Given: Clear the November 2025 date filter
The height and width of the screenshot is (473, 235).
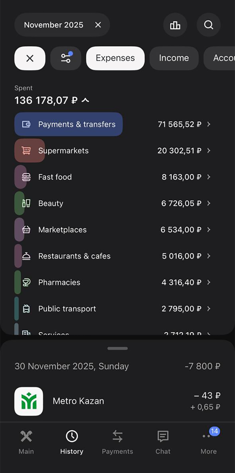Looking at the screenshot, I should coord(98,25).
